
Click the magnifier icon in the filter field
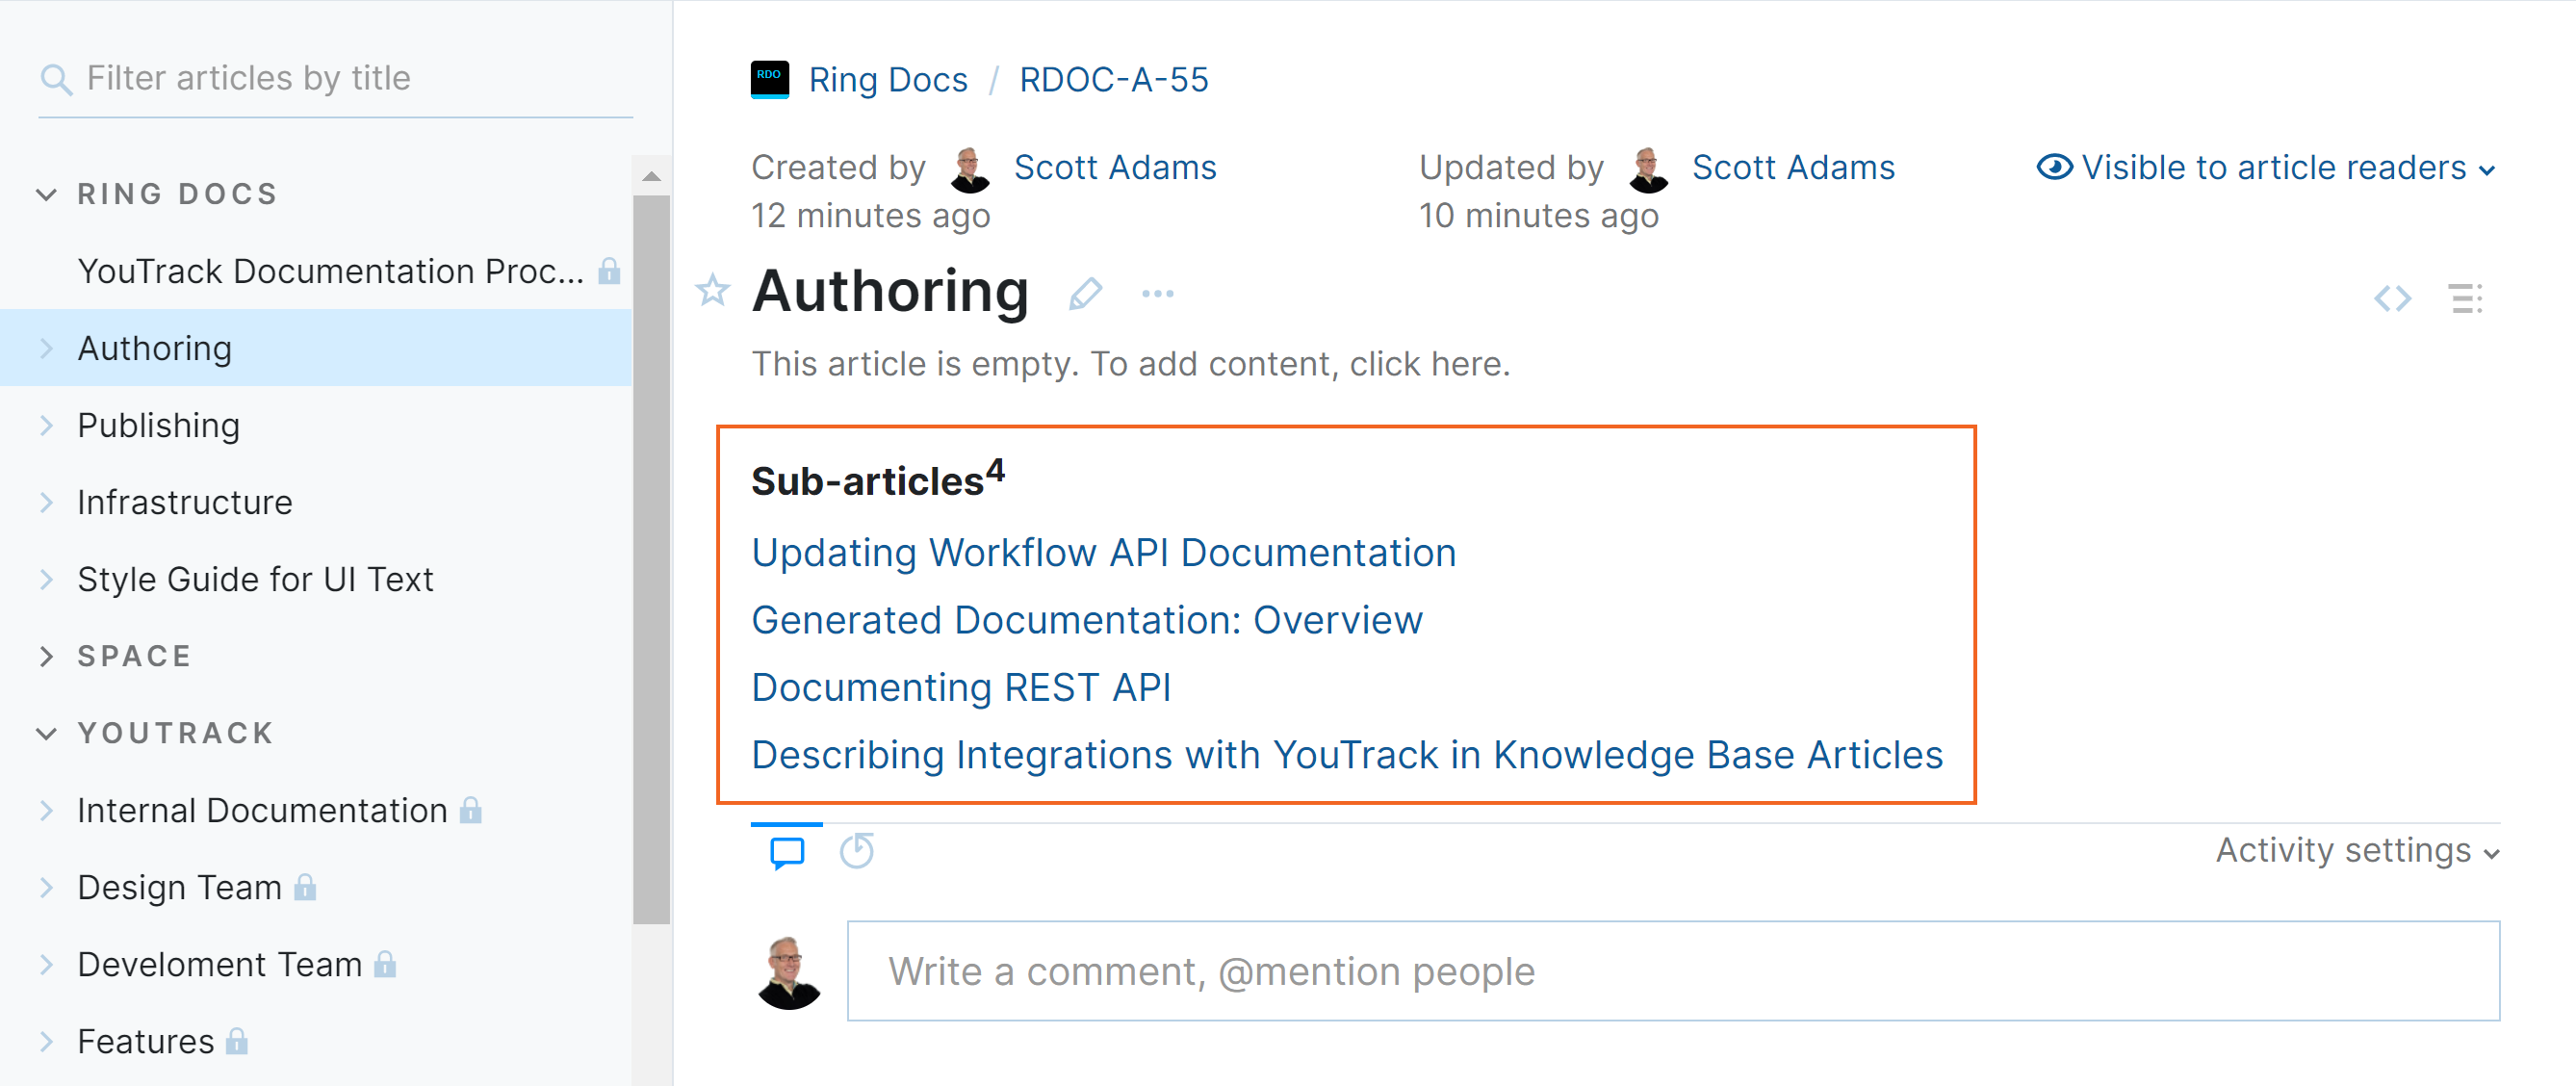point(57,77)
